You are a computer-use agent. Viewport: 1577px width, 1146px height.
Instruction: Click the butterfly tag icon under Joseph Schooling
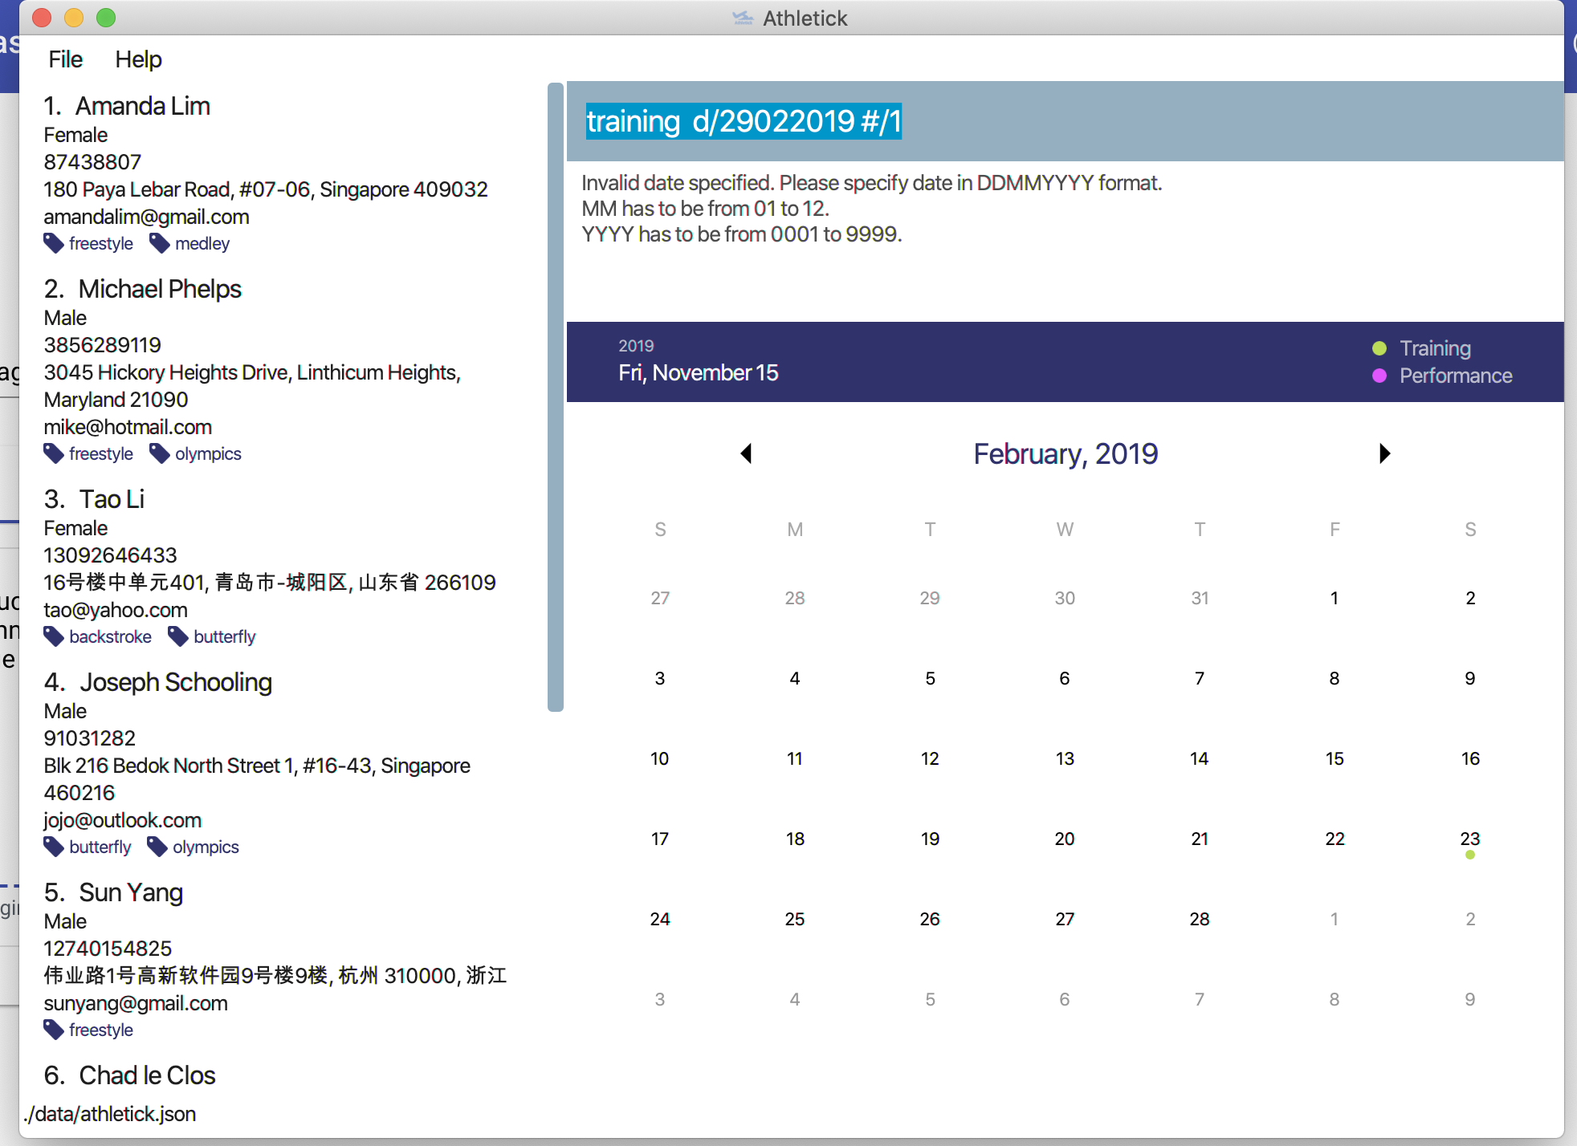point(54,847)
